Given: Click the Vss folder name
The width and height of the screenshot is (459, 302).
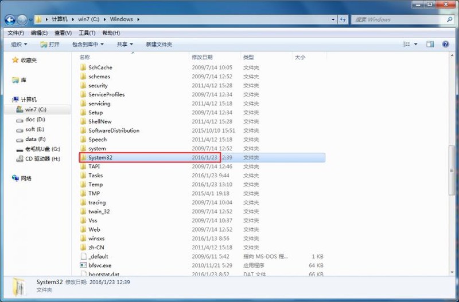Looking at the screenshot, I should (x=93, y=221).
